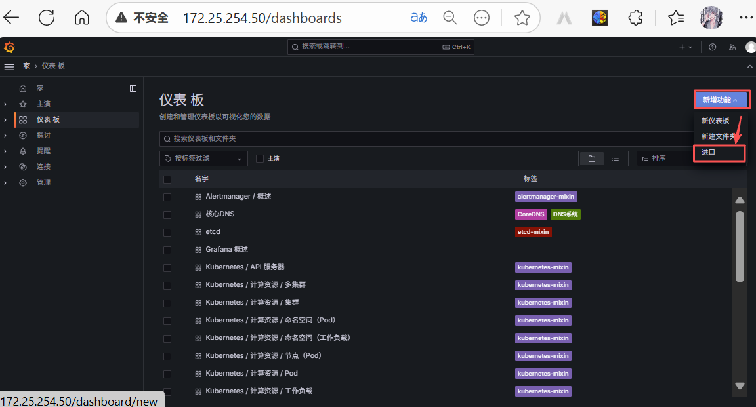Toggle the 主演 starred filter checkbox
Viewport: 756px width, 407px height.
click(x=260, y=159)
